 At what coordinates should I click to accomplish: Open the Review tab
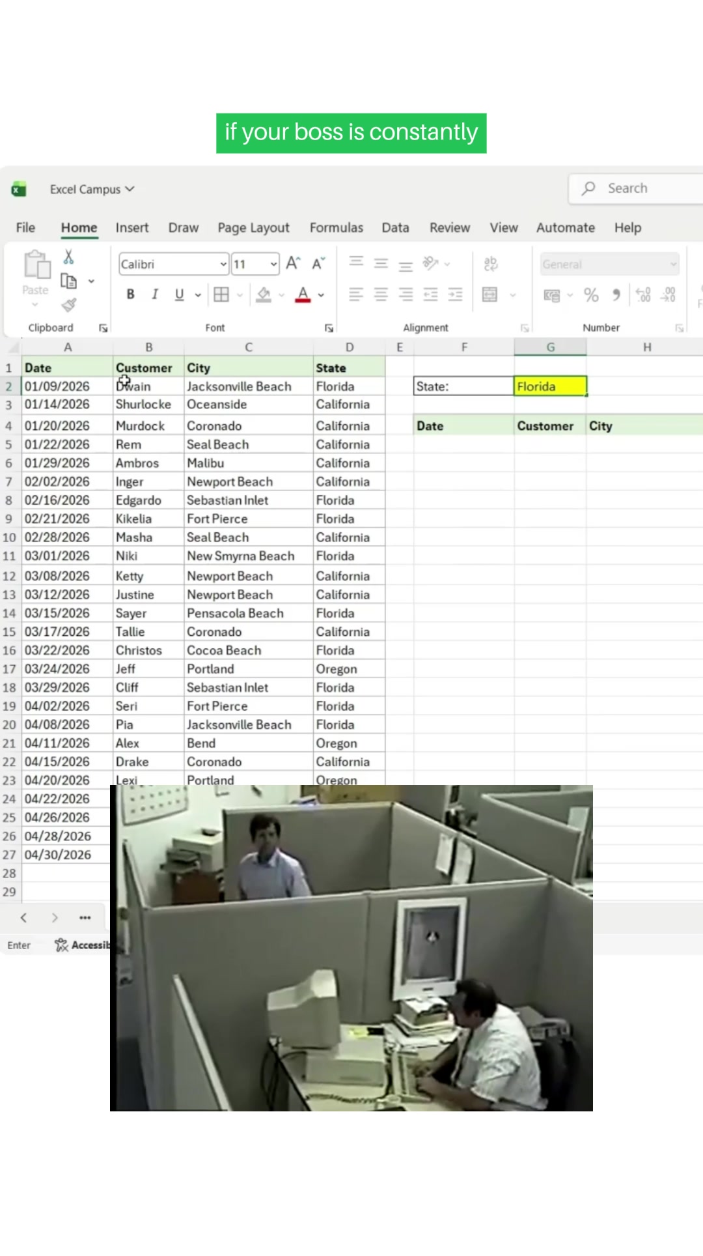tap(450, 227)
